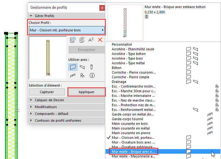Click the disabled Enregistrer button

(x=87, y=50)
